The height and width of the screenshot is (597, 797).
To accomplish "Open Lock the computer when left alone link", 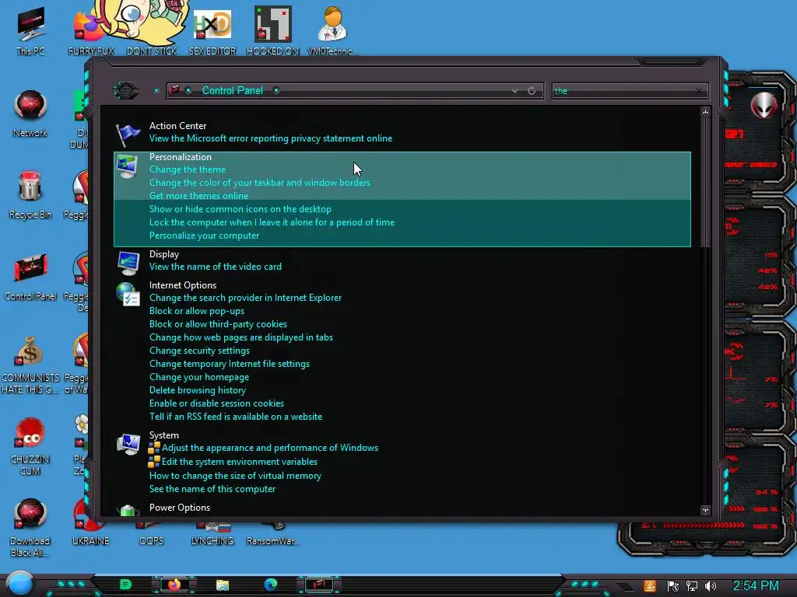I will coord(272,222).
